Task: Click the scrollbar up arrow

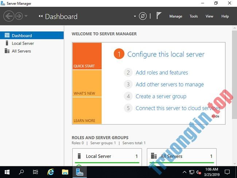Action: tap(234, 28)
